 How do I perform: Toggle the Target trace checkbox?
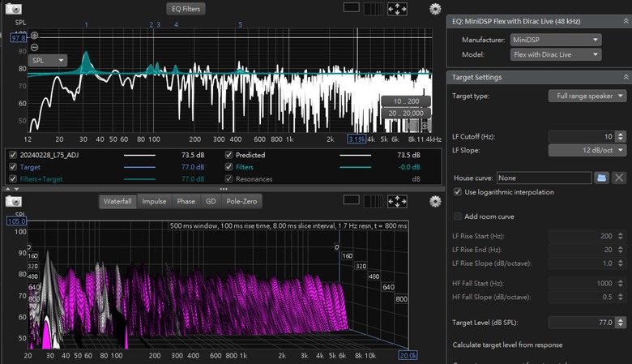pos(13,167)
